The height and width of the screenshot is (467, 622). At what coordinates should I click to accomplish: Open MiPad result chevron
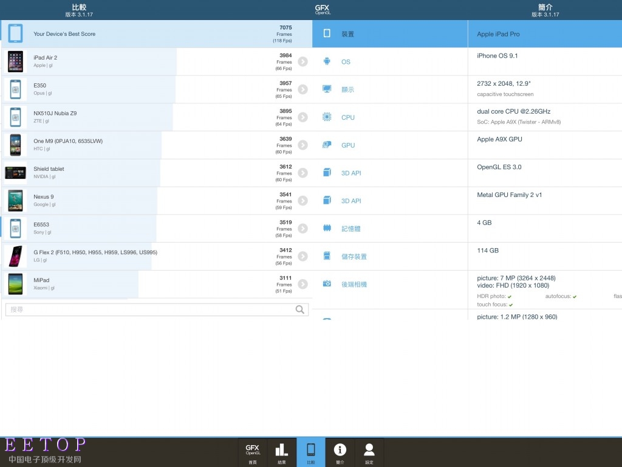[x=302, y=284]
